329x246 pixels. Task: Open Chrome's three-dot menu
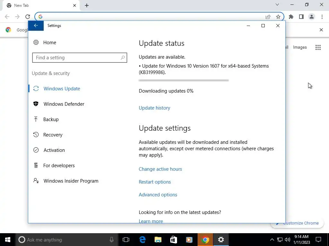pos(322,17)
